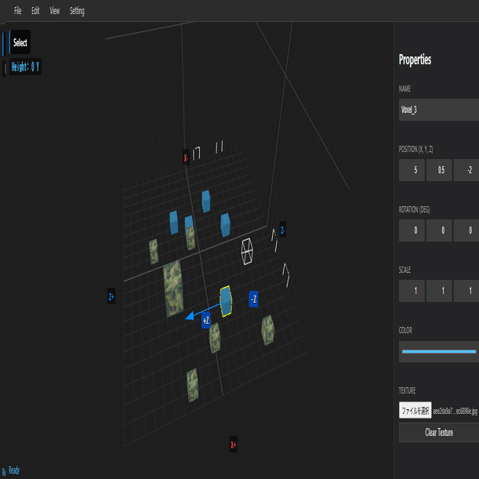Open the blue Color swatch picker
This screenshot has height=479, width=479.
[439, 351]
